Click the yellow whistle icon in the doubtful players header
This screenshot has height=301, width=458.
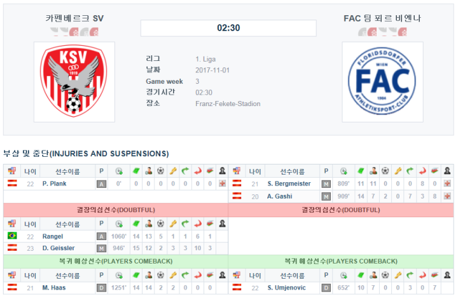point(173,224)
